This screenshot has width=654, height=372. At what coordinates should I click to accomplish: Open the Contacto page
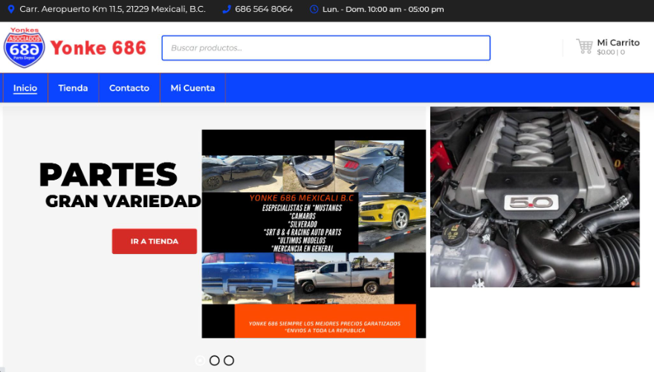tap(129, 88)
